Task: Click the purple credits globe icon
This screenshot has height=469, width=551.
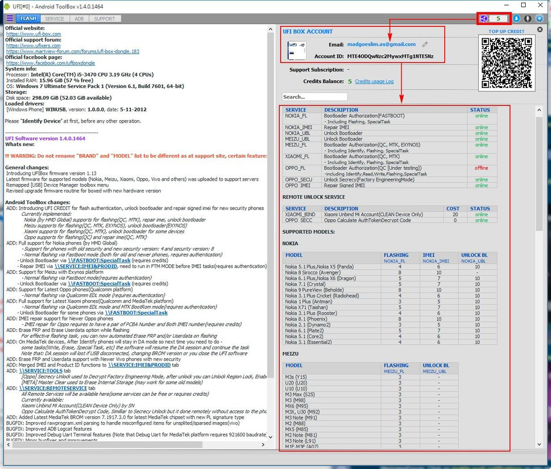Action: coord(484,18)
